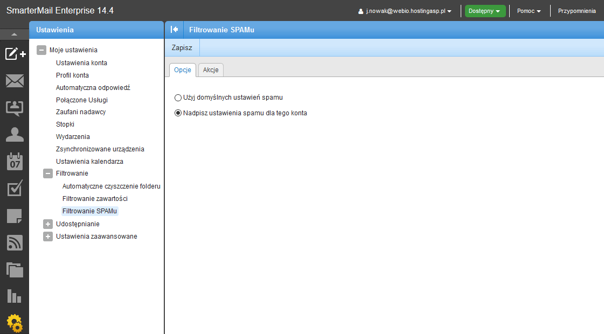Open 'Zaufani nadawcy' settings item
604x334 pixels.
81,112
